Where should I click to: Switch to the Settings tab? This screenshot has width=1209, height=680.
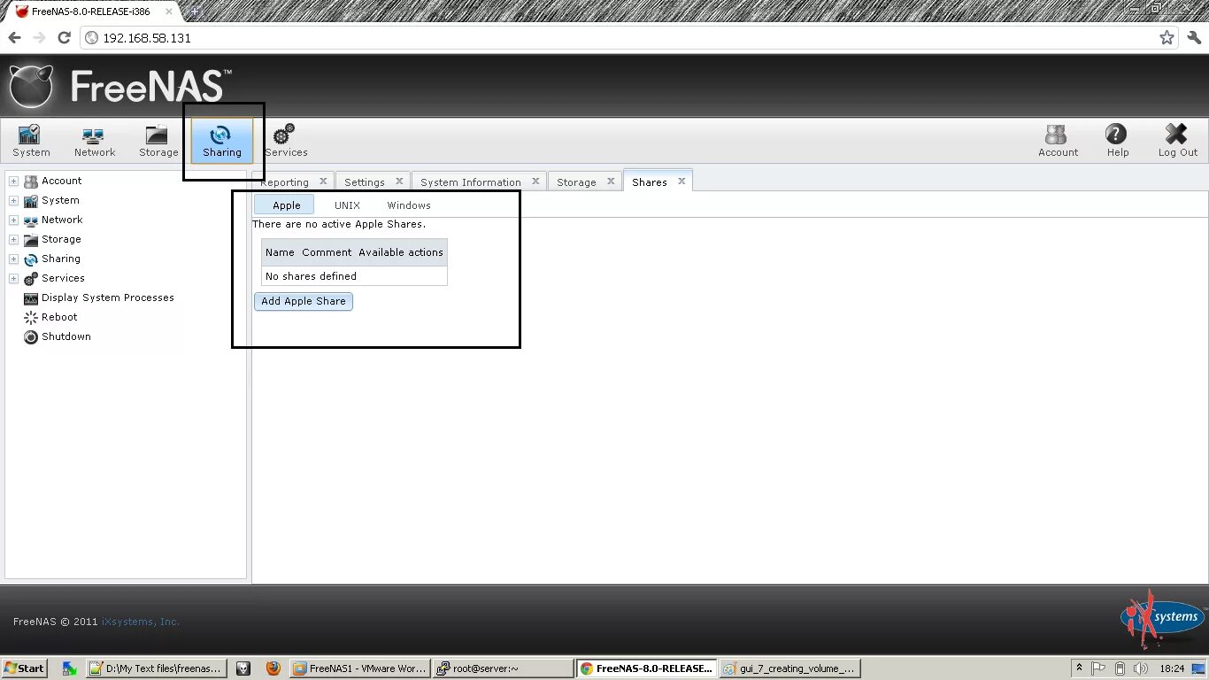coord(364,182)
